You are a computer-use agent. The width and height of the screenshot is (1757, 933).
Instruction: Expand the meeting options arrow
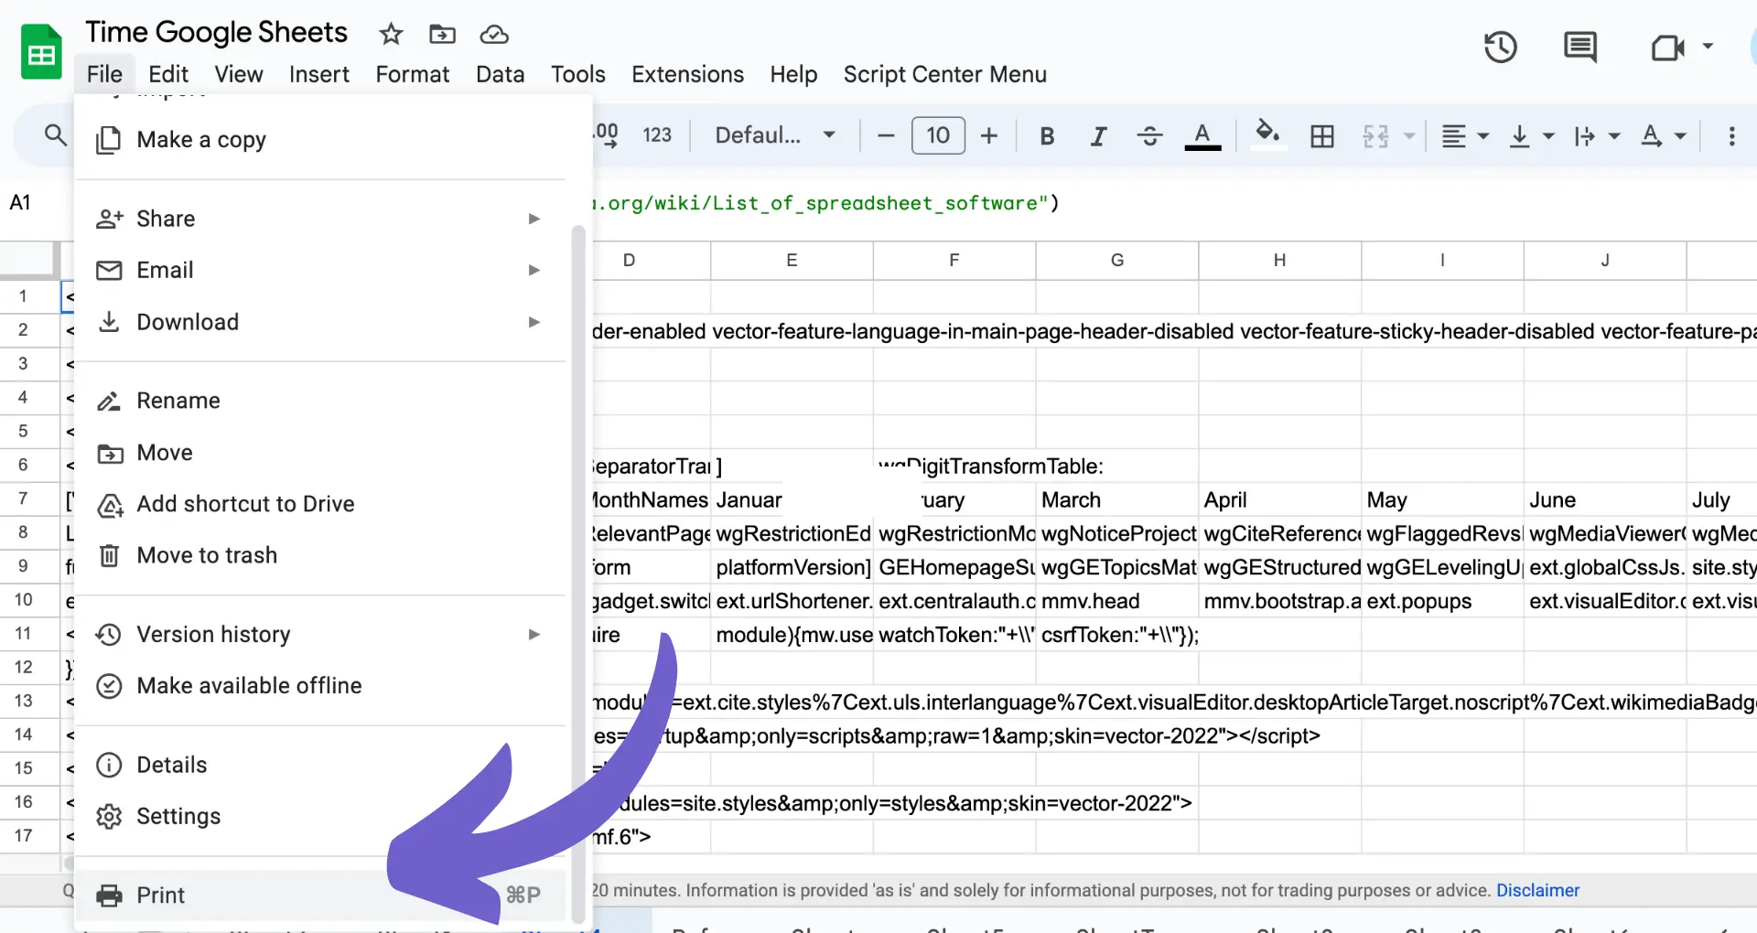[1708, 46]
